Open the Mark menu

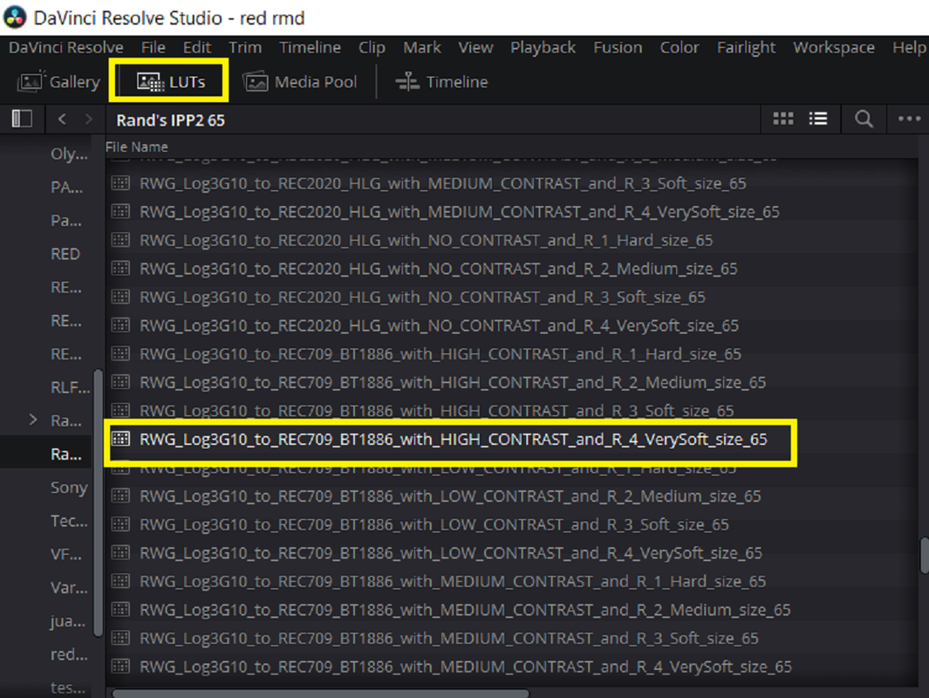point(422,47)
